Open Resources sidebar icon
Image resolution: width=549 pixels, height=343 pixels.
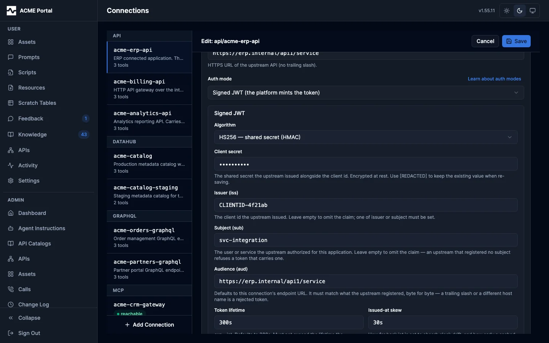click(x=11, y=88)
